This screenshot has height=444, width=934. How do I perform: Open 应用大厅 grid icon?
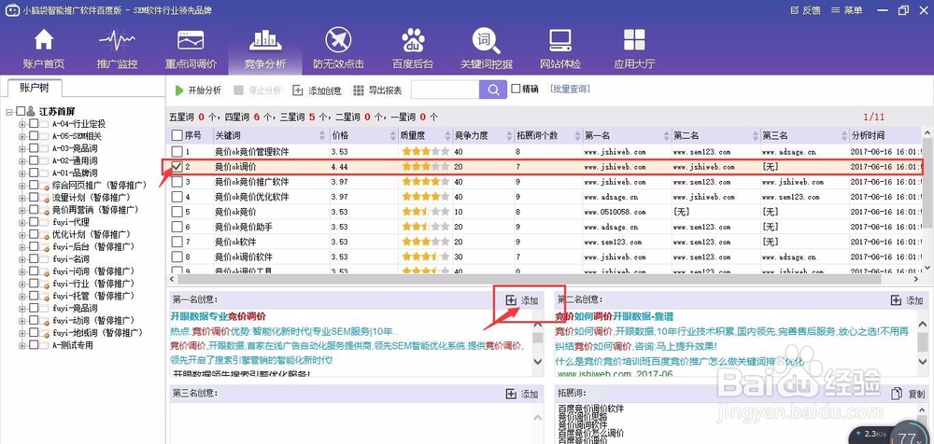[634, 40]
